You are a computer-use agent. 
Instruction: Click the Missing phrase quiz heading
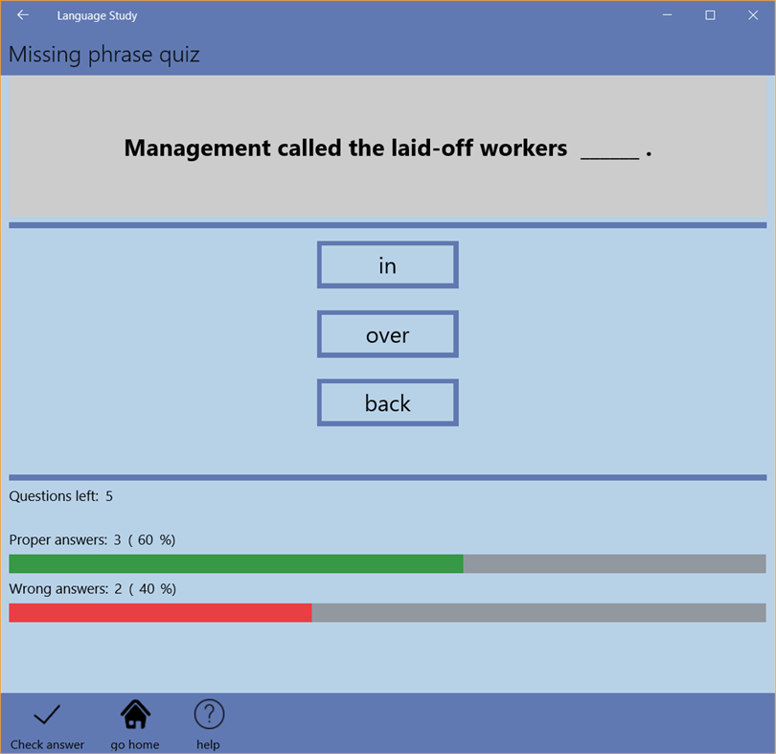tap(103, 55)
